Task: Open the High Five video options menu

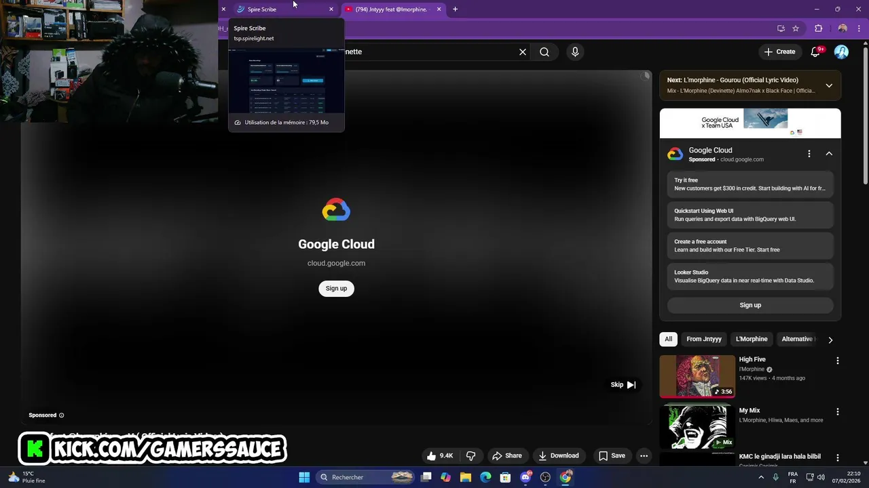Action: tap(837, 361)
